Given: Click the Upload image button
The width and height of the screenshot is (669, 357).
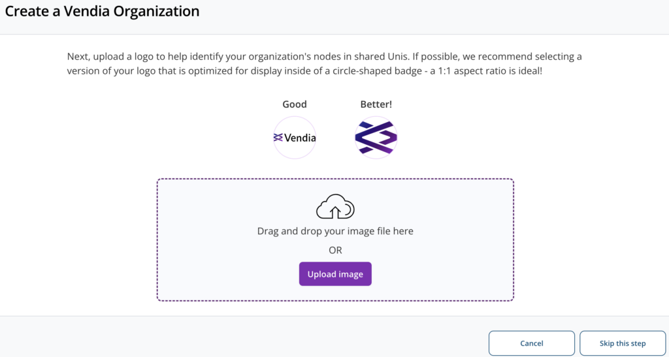Looking at the screenshot, I should 335,274.
